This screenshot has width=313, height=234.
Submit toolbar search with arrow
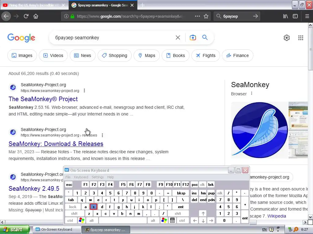point(255,16)
